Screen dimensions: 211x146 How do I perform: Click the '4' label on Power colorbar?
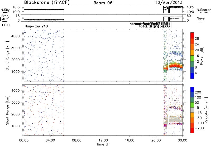196,73
